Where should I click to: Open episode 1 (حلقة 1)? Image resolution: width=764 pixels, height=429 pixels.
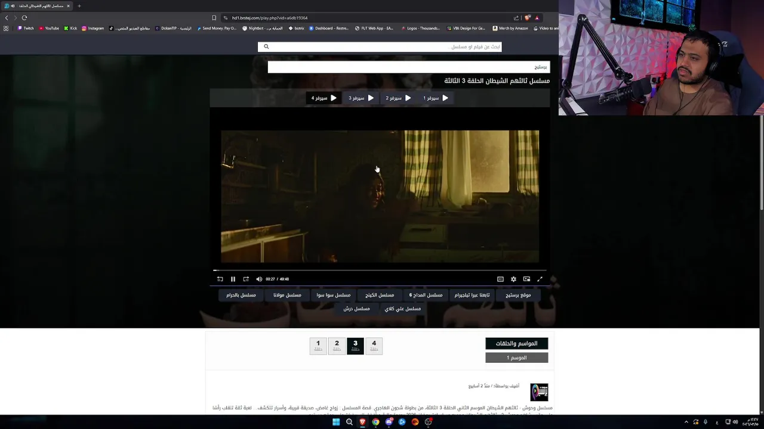pyautogui.click(x=318, y=346)
